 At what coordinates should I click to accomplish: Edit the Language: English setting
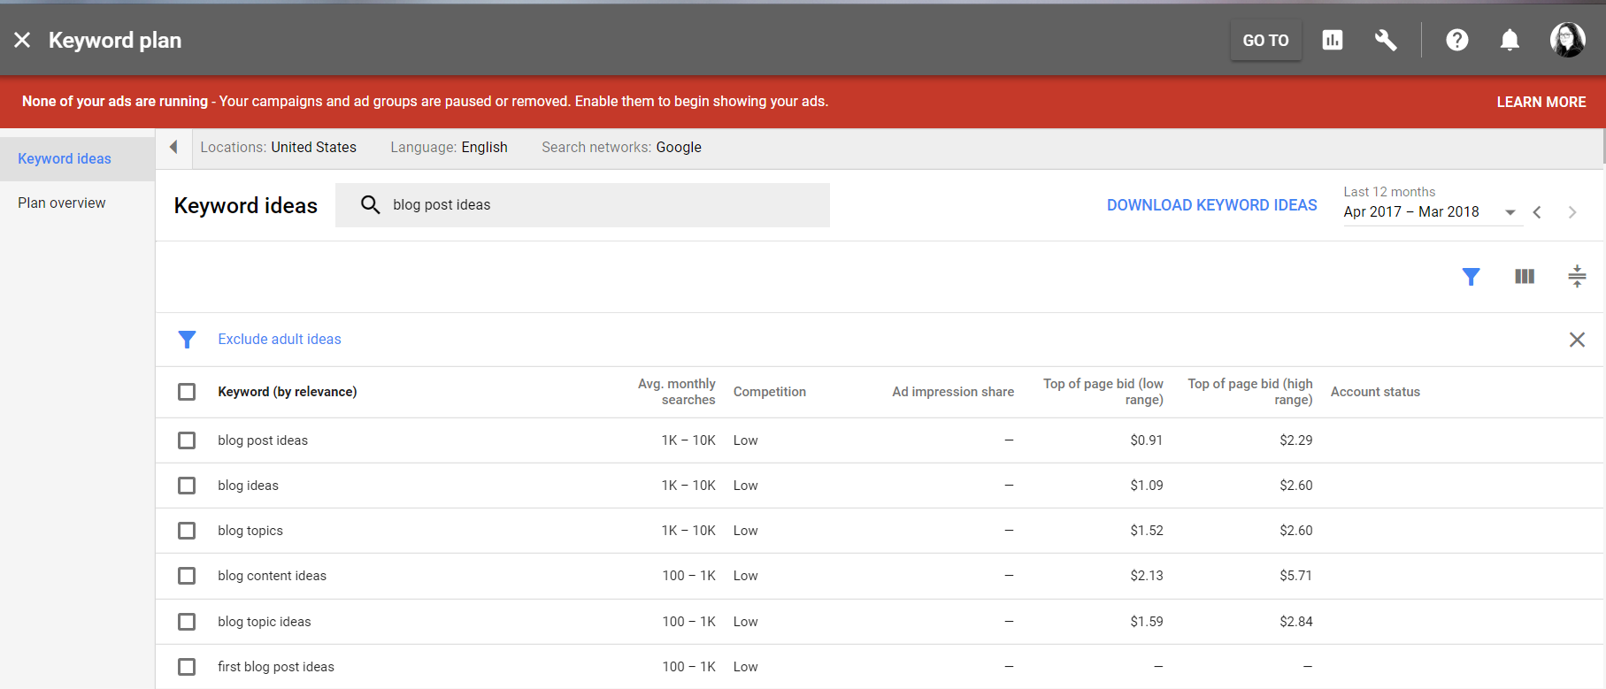click(x=449, y=147)
